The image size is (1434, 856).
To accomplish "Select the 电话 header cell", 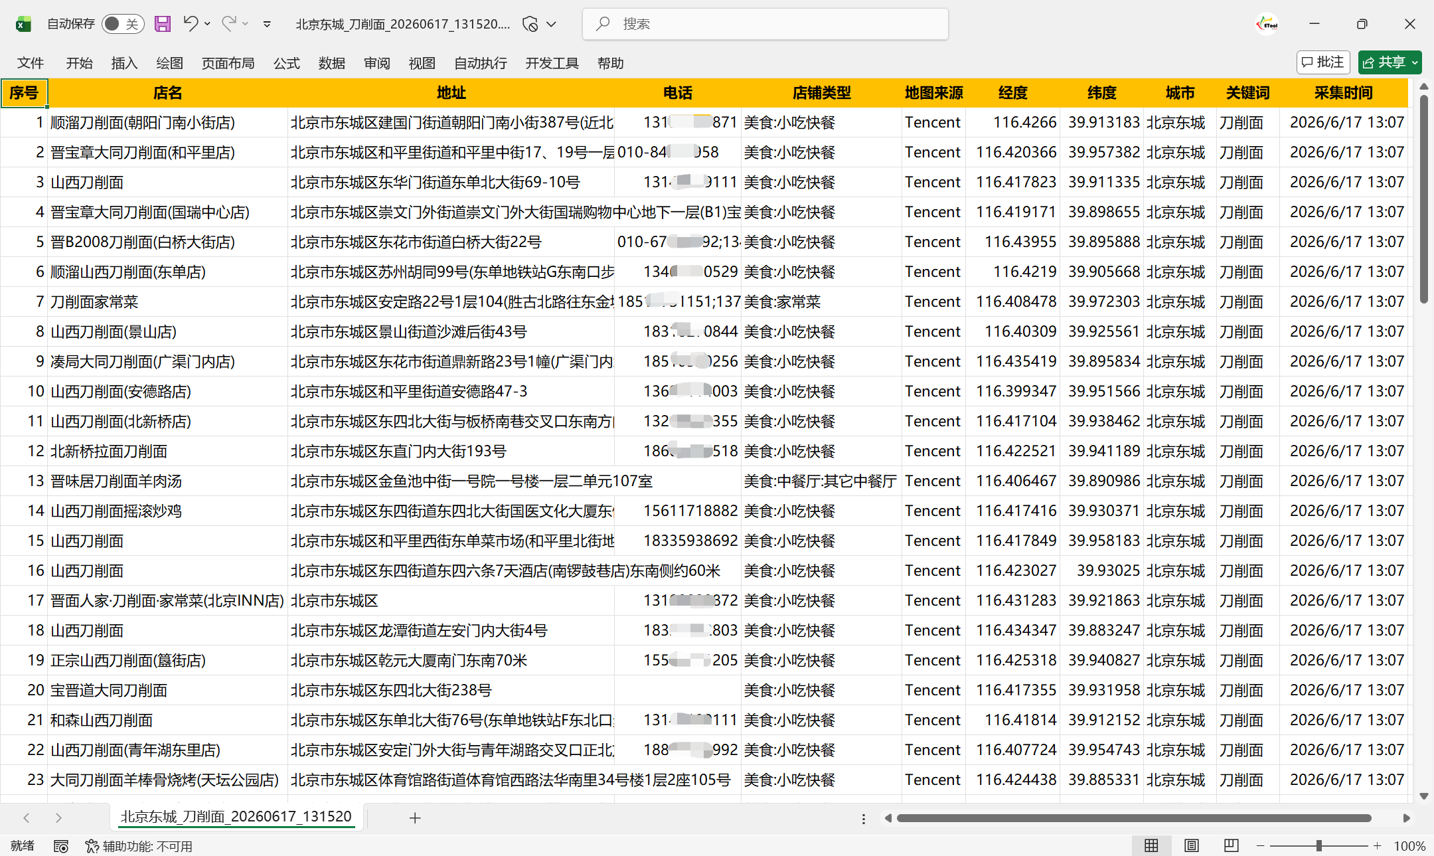I will 678,93.
